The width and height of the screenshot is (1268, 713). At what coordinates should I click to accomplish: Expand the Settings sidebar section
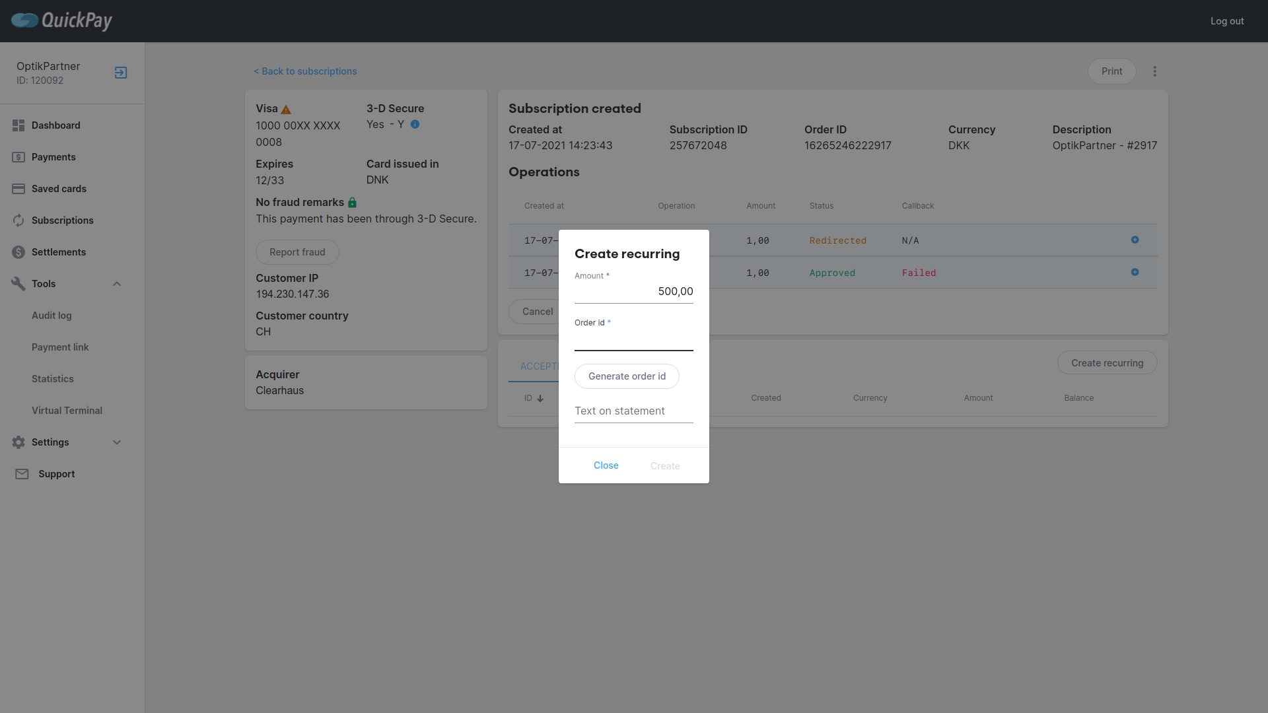(x=117, y=442)
